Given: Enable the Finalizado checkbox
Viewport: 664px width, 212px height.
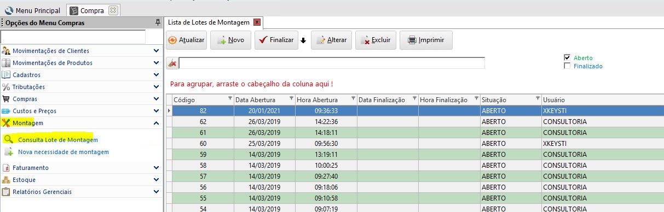Looking at the screenshot, I should point(567,66).
